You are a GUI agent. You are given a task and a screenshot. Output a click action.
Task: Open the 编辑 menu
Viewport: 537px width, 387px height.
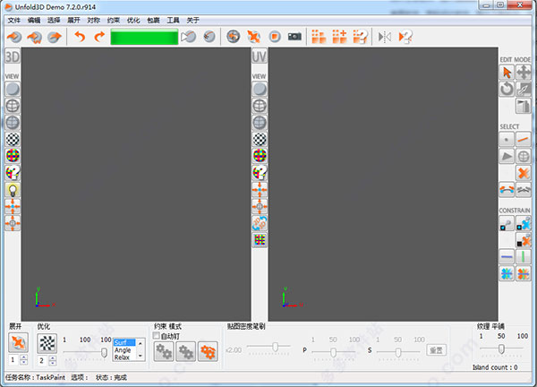[34, 21]
